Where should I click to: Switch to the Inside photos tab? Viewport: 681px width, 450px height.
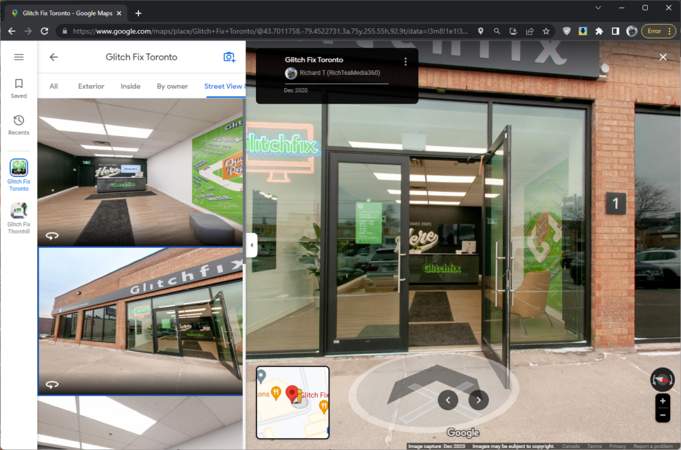point(130,86)
